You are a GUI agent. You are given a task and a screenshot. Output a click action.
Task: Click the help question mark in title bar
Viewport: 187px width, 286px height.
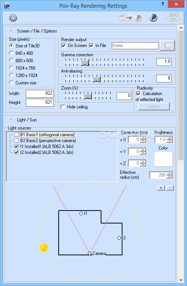(x=163, y=4)
